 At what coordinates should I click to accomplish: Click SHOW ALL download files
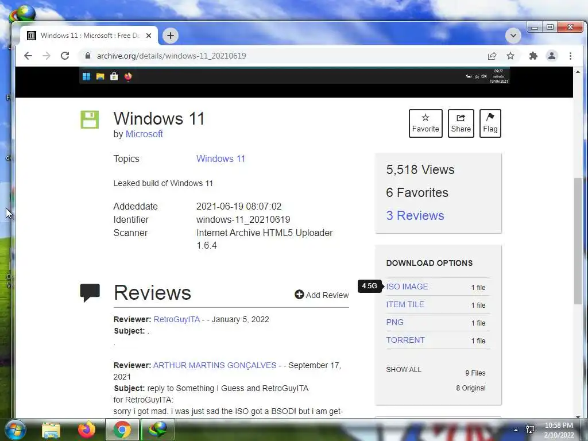[x=404, y=370]
